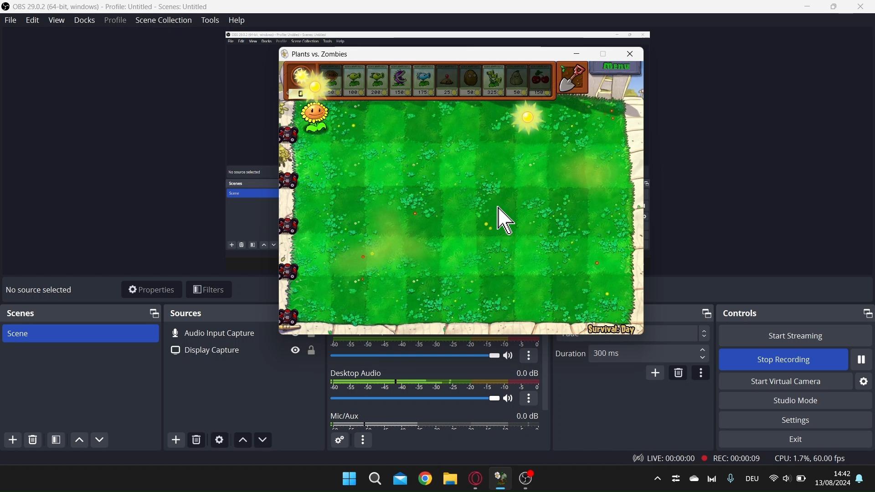Adjust upper audio channel volume slider

tap(415, 356)
